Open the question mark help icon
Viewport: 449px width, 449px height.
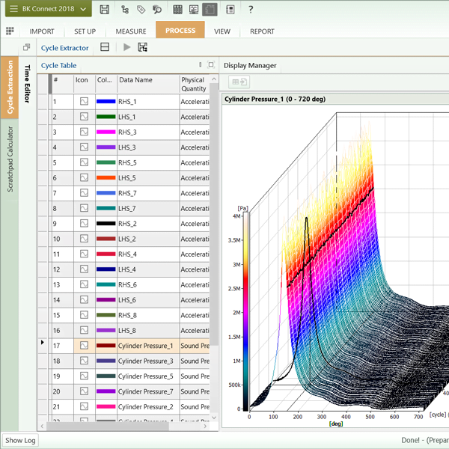[251, 10]
